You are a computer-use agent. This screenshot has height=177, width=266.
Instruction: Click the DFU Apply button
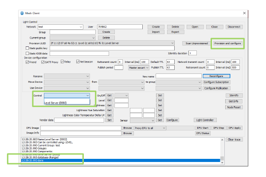coord(235,128)
